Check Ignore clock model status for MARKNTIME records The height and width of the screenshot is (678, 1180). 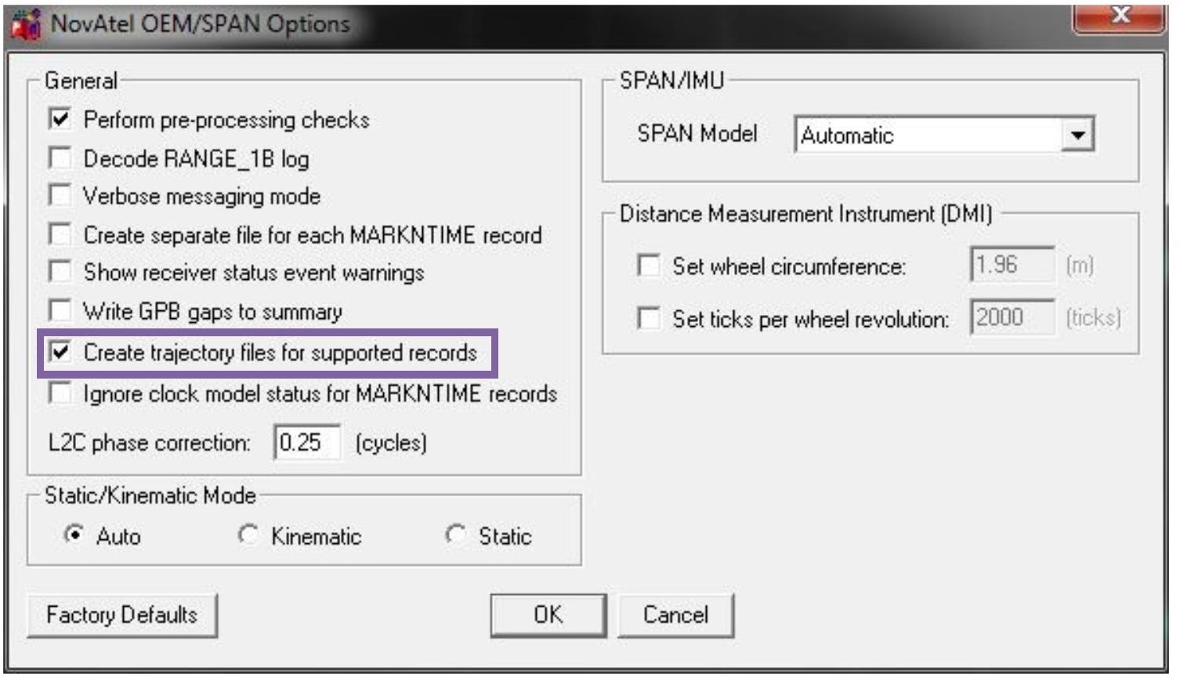60,393
